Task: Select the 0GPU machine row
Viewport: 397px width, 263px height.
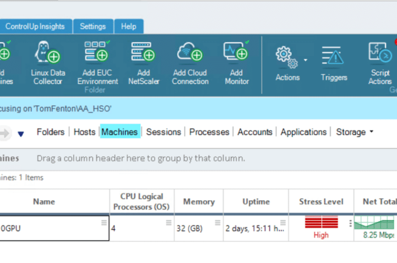Action: pyautogui.click(x=54, y=228)
